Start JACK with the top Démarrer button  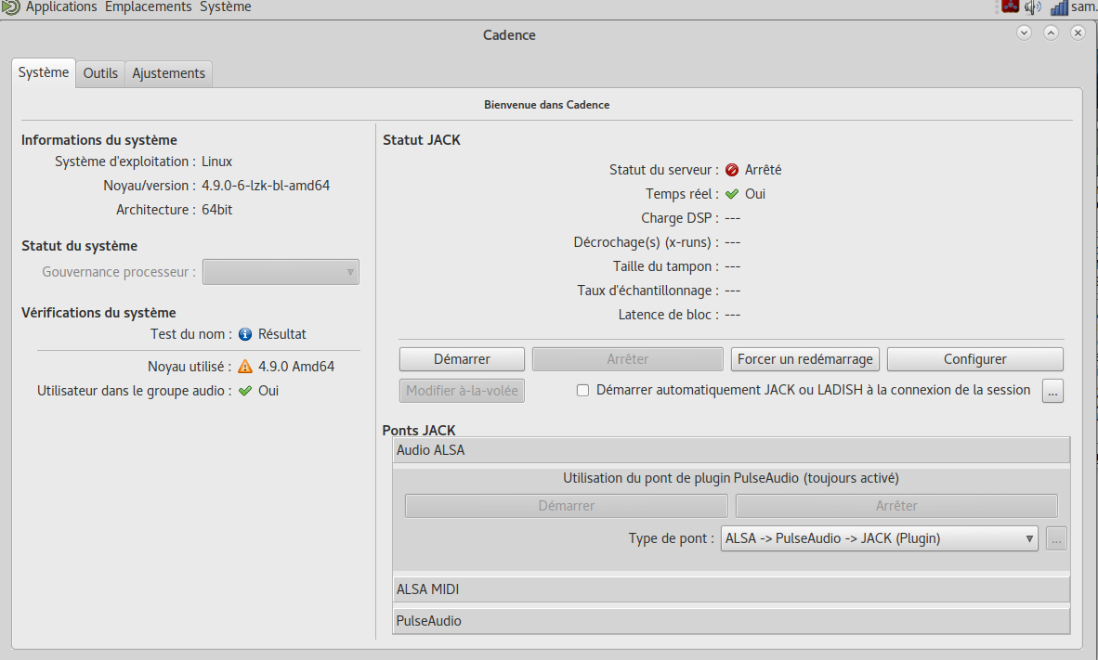click(x=462, y=359)
